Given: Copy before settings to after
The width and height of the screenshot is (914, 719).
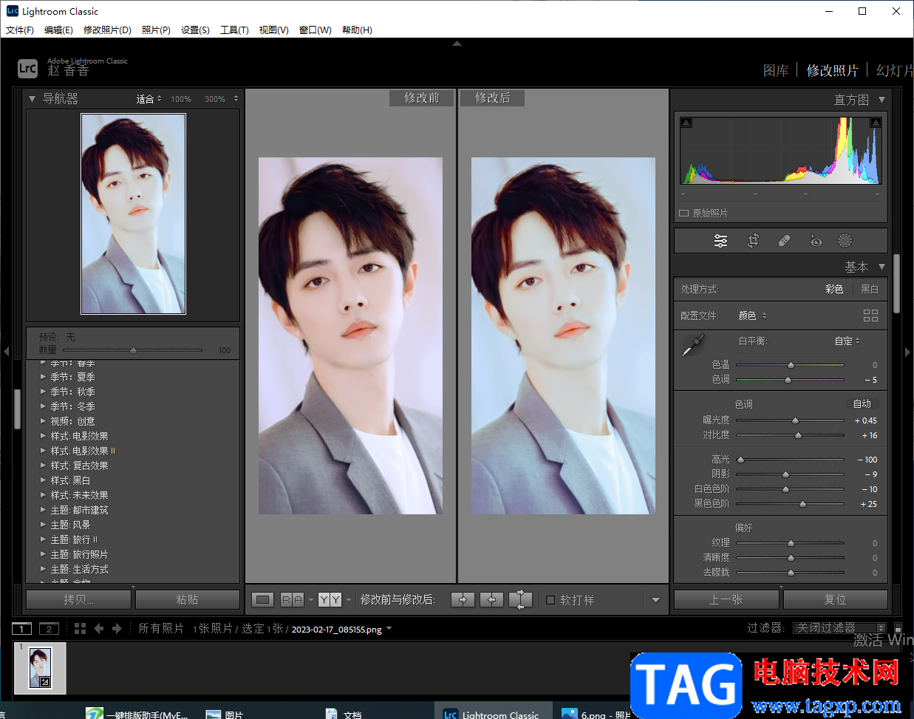Looking at the screenshot, I should click(x=463, y=599).
